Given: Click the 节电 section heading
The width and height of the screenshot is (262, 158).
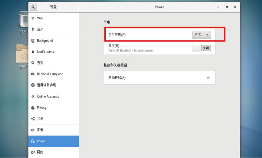Looking at the screenshot, I should (107, 22).
